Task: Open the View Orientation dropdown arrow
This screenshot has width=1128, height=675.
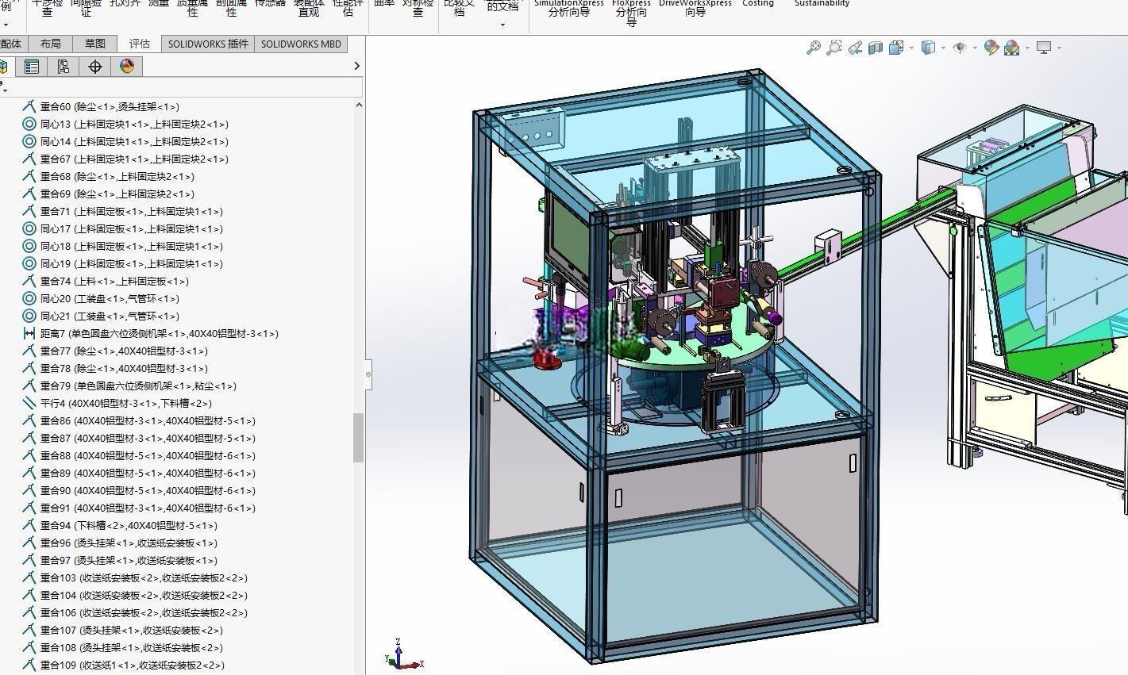Action: coord(911,48)
